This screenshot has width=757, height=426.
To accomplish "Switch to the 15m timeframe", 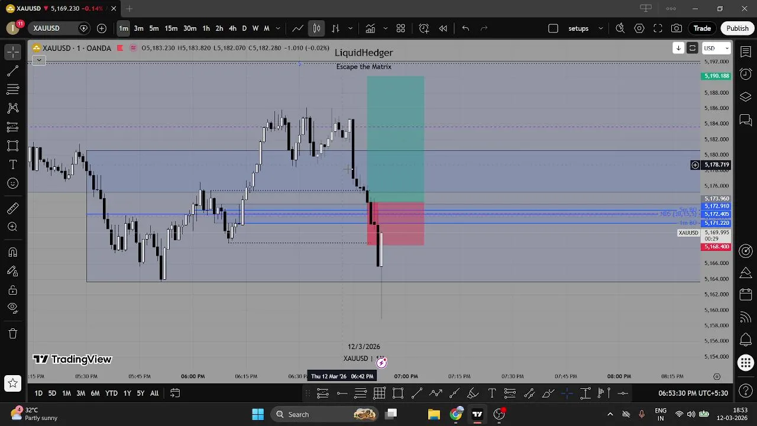I will tap(171, 28).
